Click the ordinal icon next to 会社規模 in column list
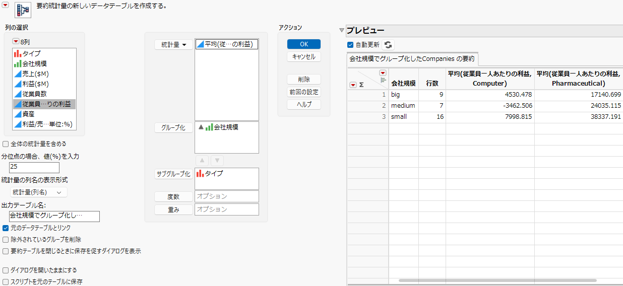This screenshot has height=286, width=623. pos(17,63)
